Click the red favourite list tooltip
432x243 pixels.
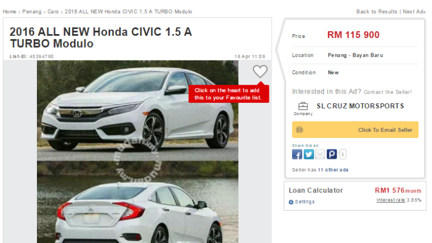[x=229, y=94]
